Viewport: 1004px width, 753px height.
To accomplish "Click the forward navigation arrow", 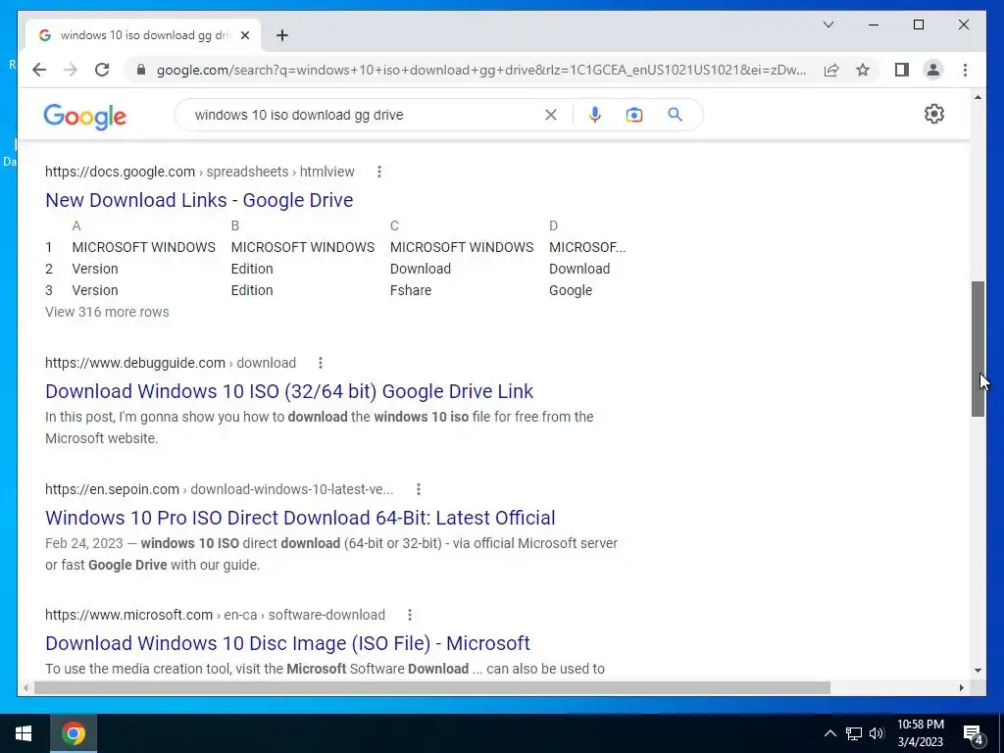I will (71, 70).
